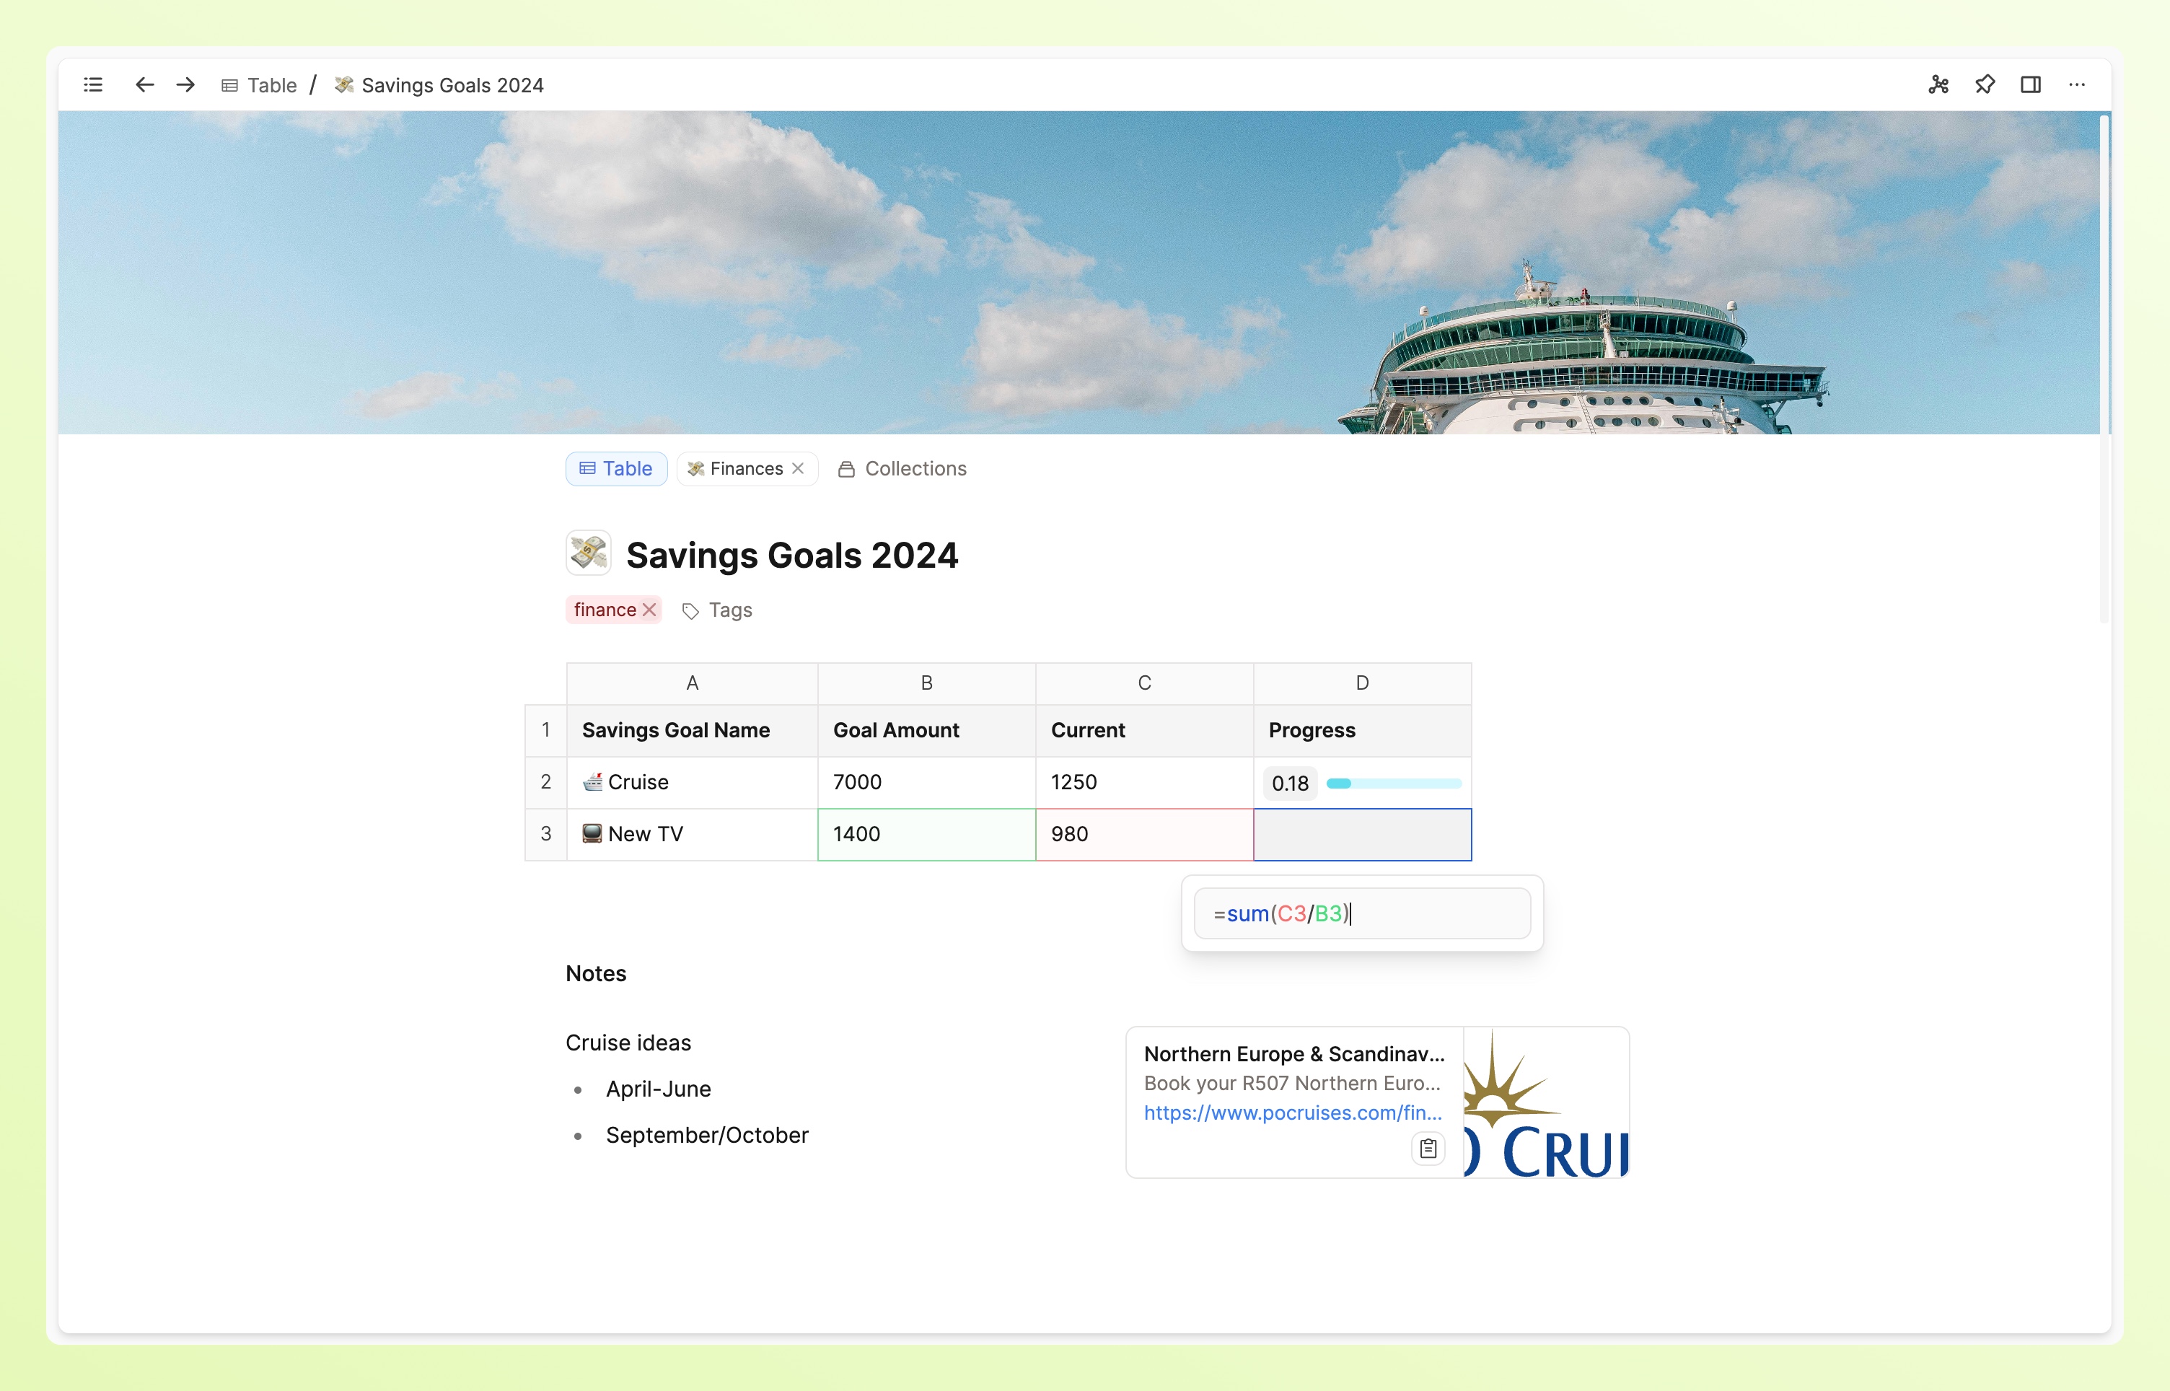Open the graph view icon
Viewport: 2170px width, 1391px height.
pos(1938,85)
